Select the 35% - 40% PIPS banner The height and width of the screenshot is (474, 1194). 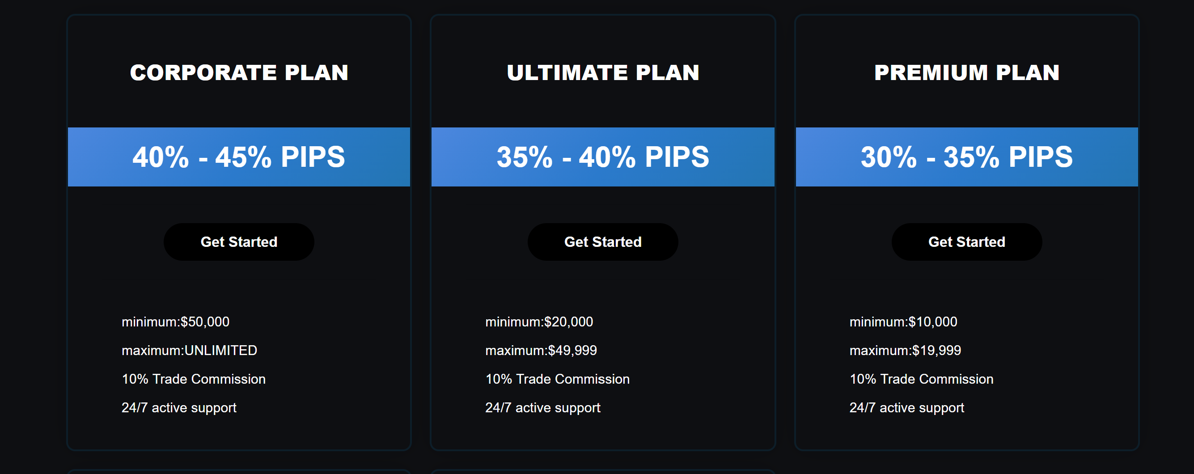pyautogui.click(x=602, y=157)
